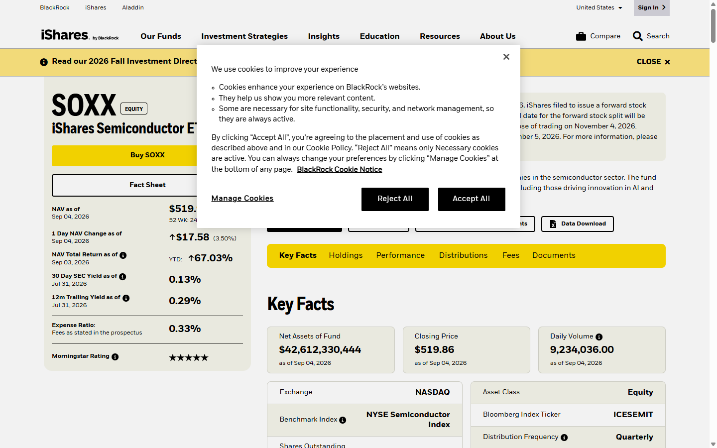Open the Investment Strategies menu

tap(244, 36)
